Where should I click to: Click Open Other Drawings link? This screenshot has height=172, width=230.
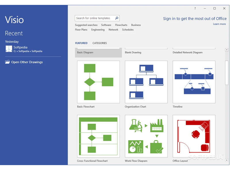(x=27, y=62)
